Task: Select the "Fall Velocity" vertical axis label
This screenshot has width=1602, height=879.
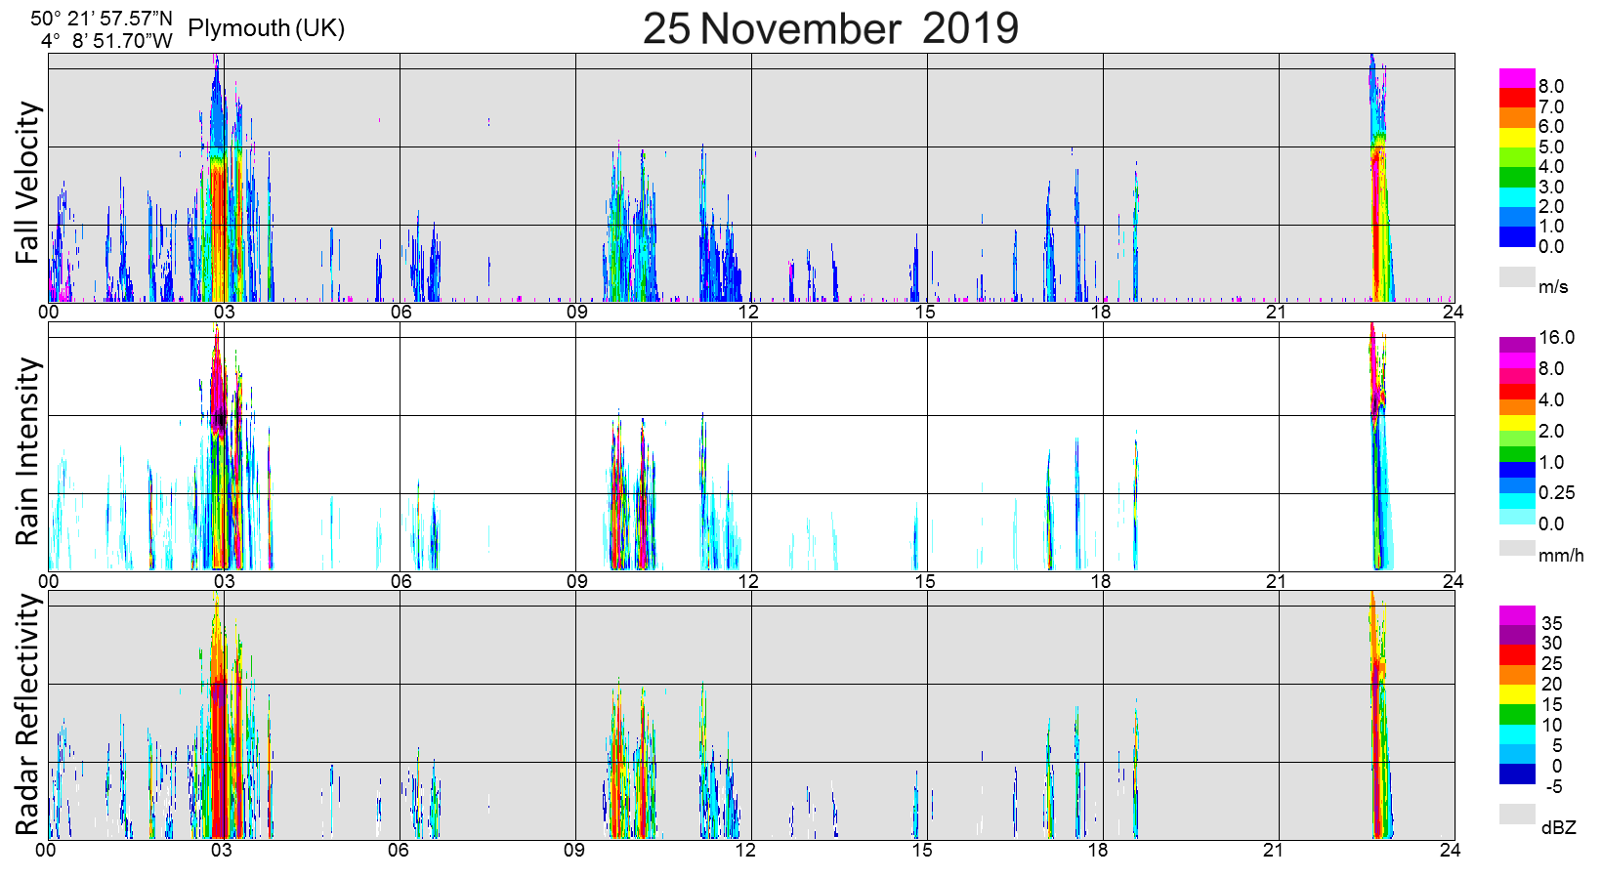Action: (28, 182)
